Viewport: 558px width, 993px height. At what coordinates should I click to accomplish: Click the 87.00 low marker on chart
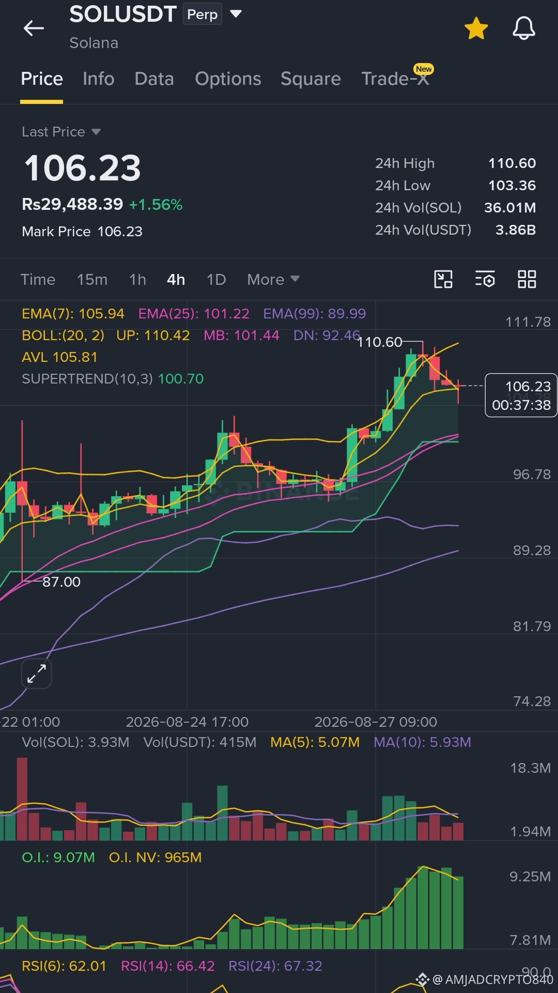(x=61, y=582)
